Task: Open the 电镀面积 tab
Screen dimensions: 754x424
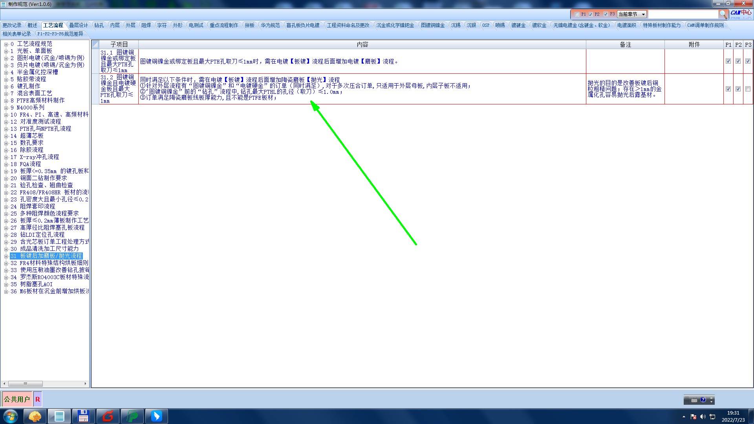Action: [626, 25]
